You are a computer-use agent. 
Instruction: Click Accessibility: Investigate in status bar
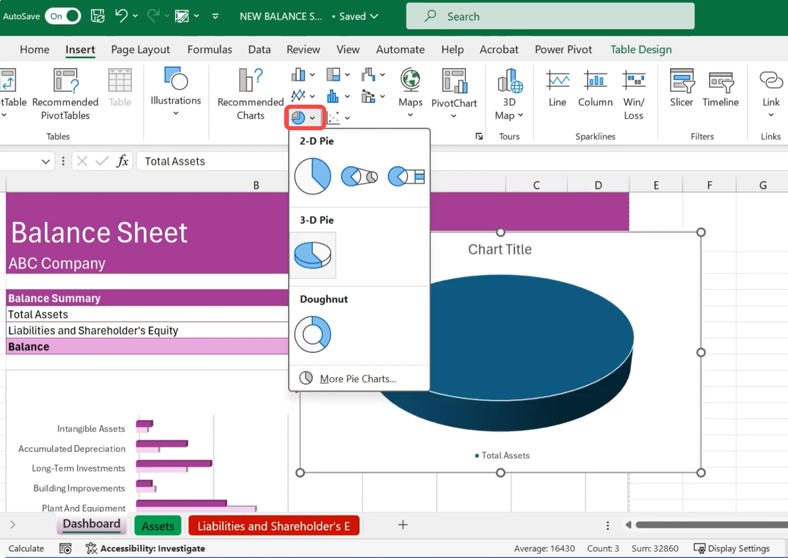145,548
